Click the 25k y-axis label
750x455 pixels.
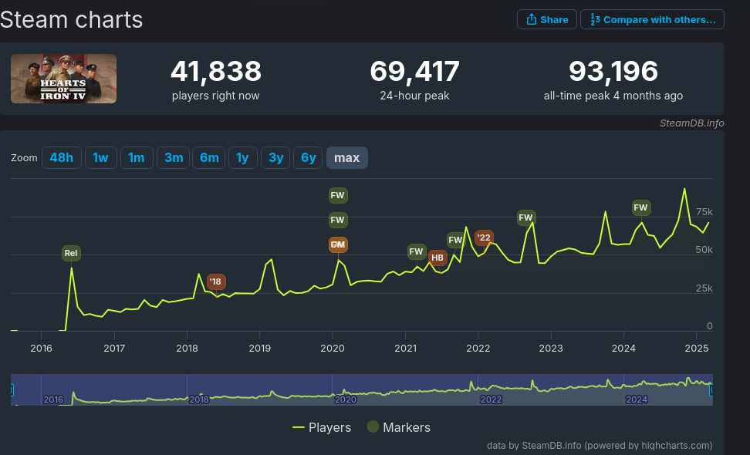click(x=704, y=288)
